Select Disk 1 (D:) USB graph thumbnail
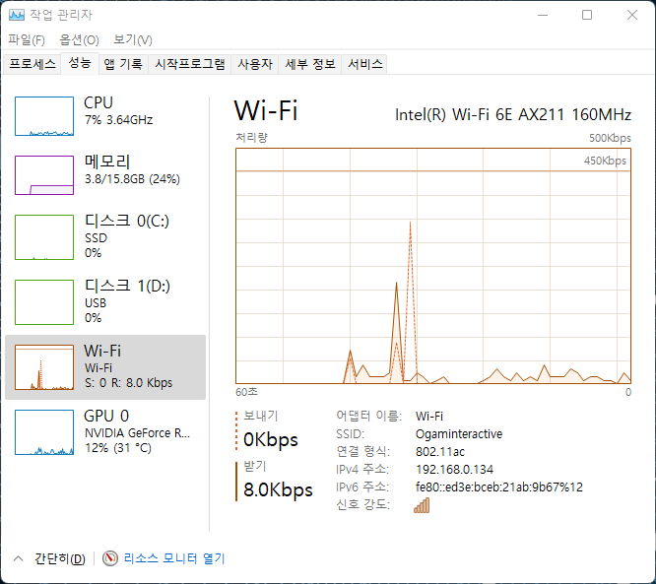The image size is (656, 584). point(44,301)
